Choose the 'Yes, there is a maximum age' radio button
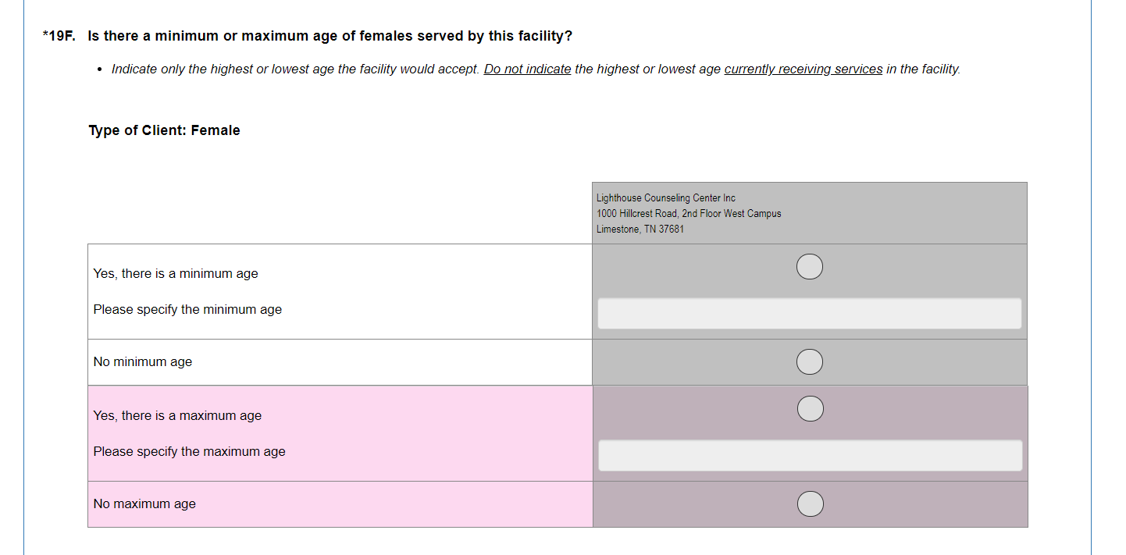Screen dimensions: 1126x555 tap(810, 409)
